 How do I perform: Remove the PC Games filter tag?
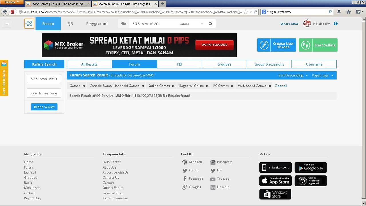[x=232, y=86]
